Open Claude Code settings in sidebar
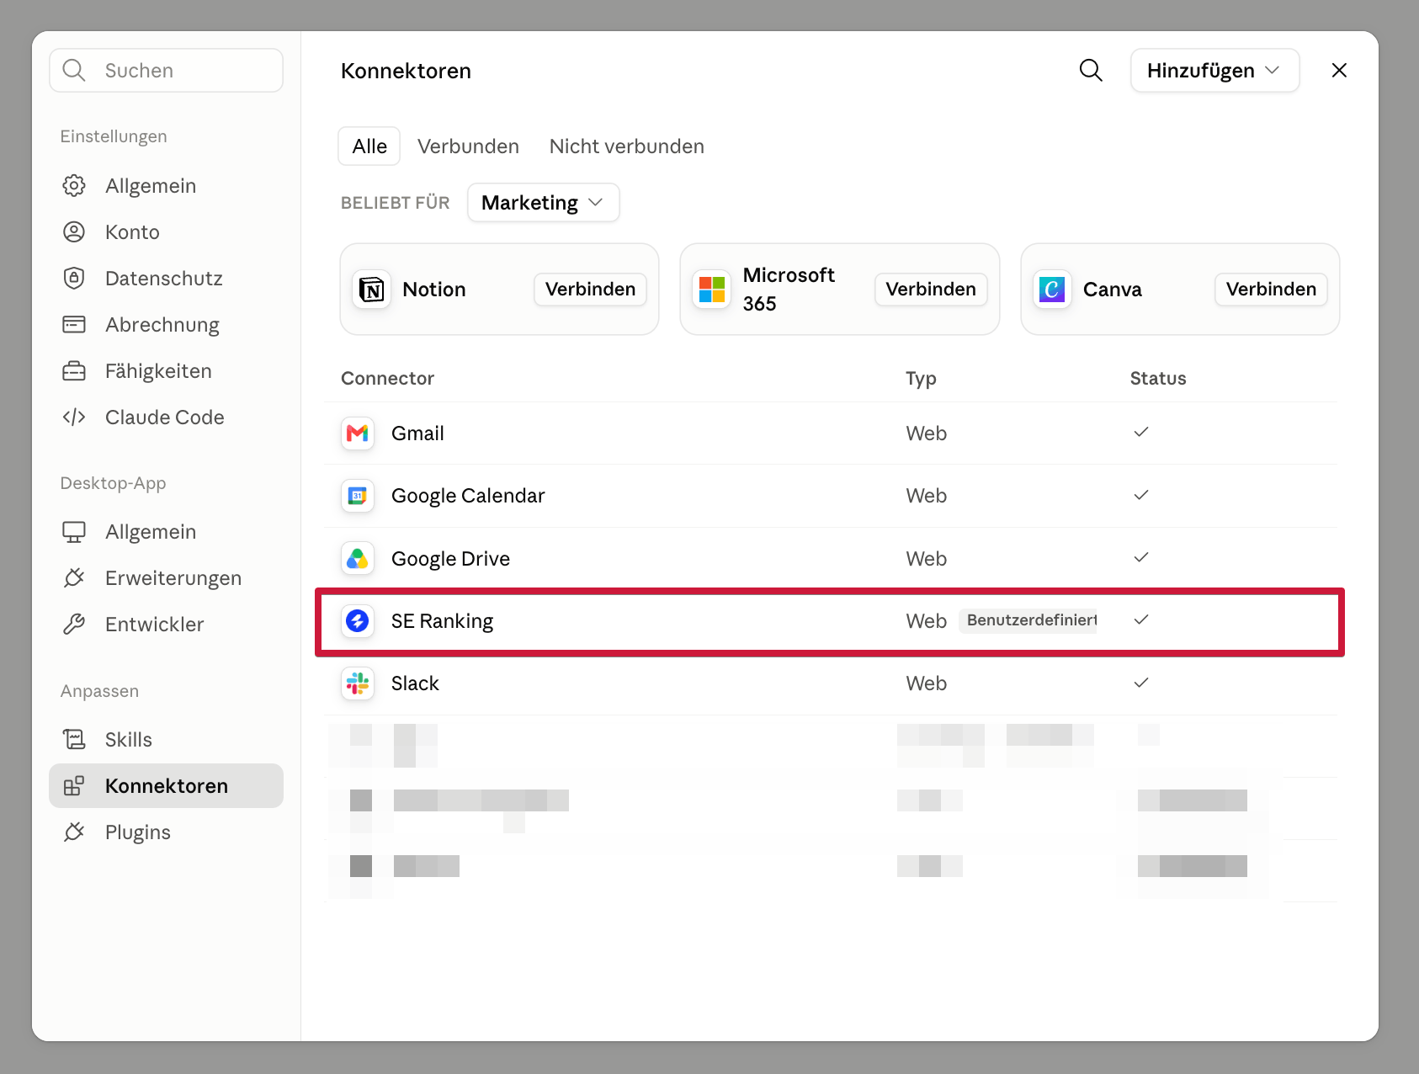Screen dimensions: 1419x1074 tap(166, 417)
